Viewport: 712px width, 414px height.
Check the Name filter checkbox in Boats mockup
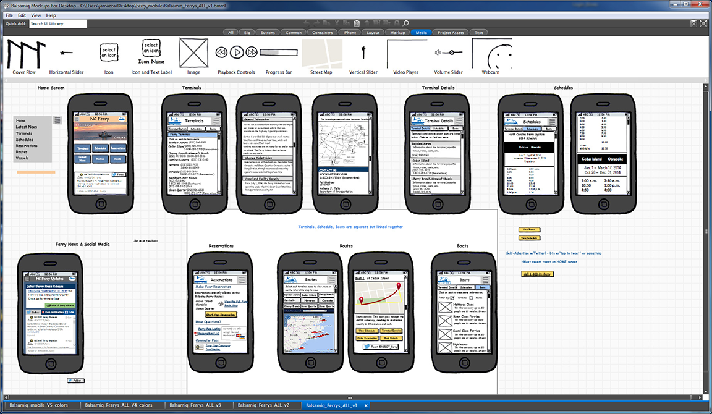[x=472, y=298]
